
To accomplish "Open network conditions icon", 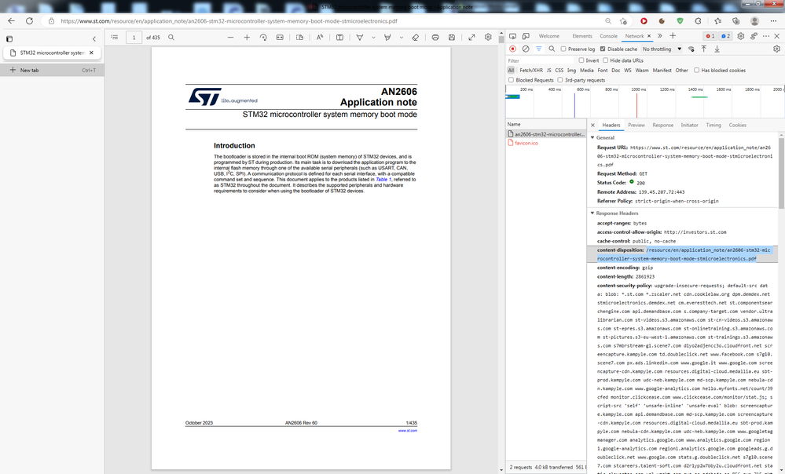I will pos(691,49).
